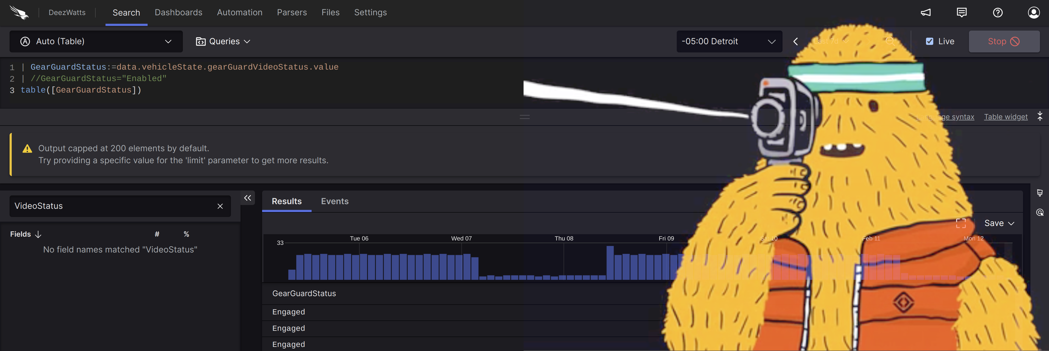The width and height of the screenshot is (1049, 351).
Task: Open the Dashboards menu
Action: point(178,13)
